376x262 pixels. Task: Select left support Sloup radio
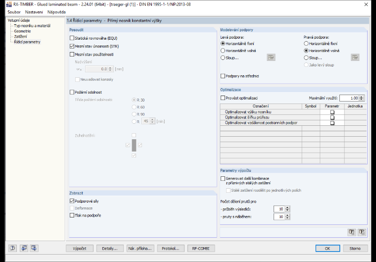pyautogui.click(x=223, y=57)
